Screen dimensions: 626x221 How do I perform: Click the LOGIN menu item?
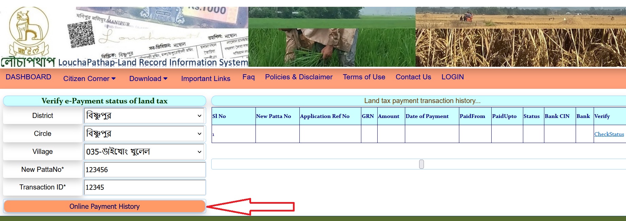(x=452, y=77)
